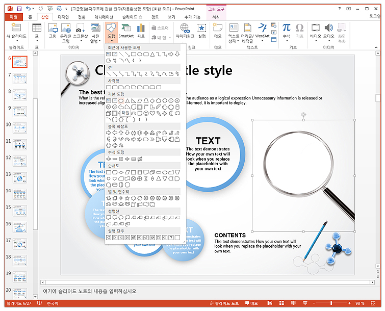
Task: Select the chevron block arrow shape
Action: 152,139
